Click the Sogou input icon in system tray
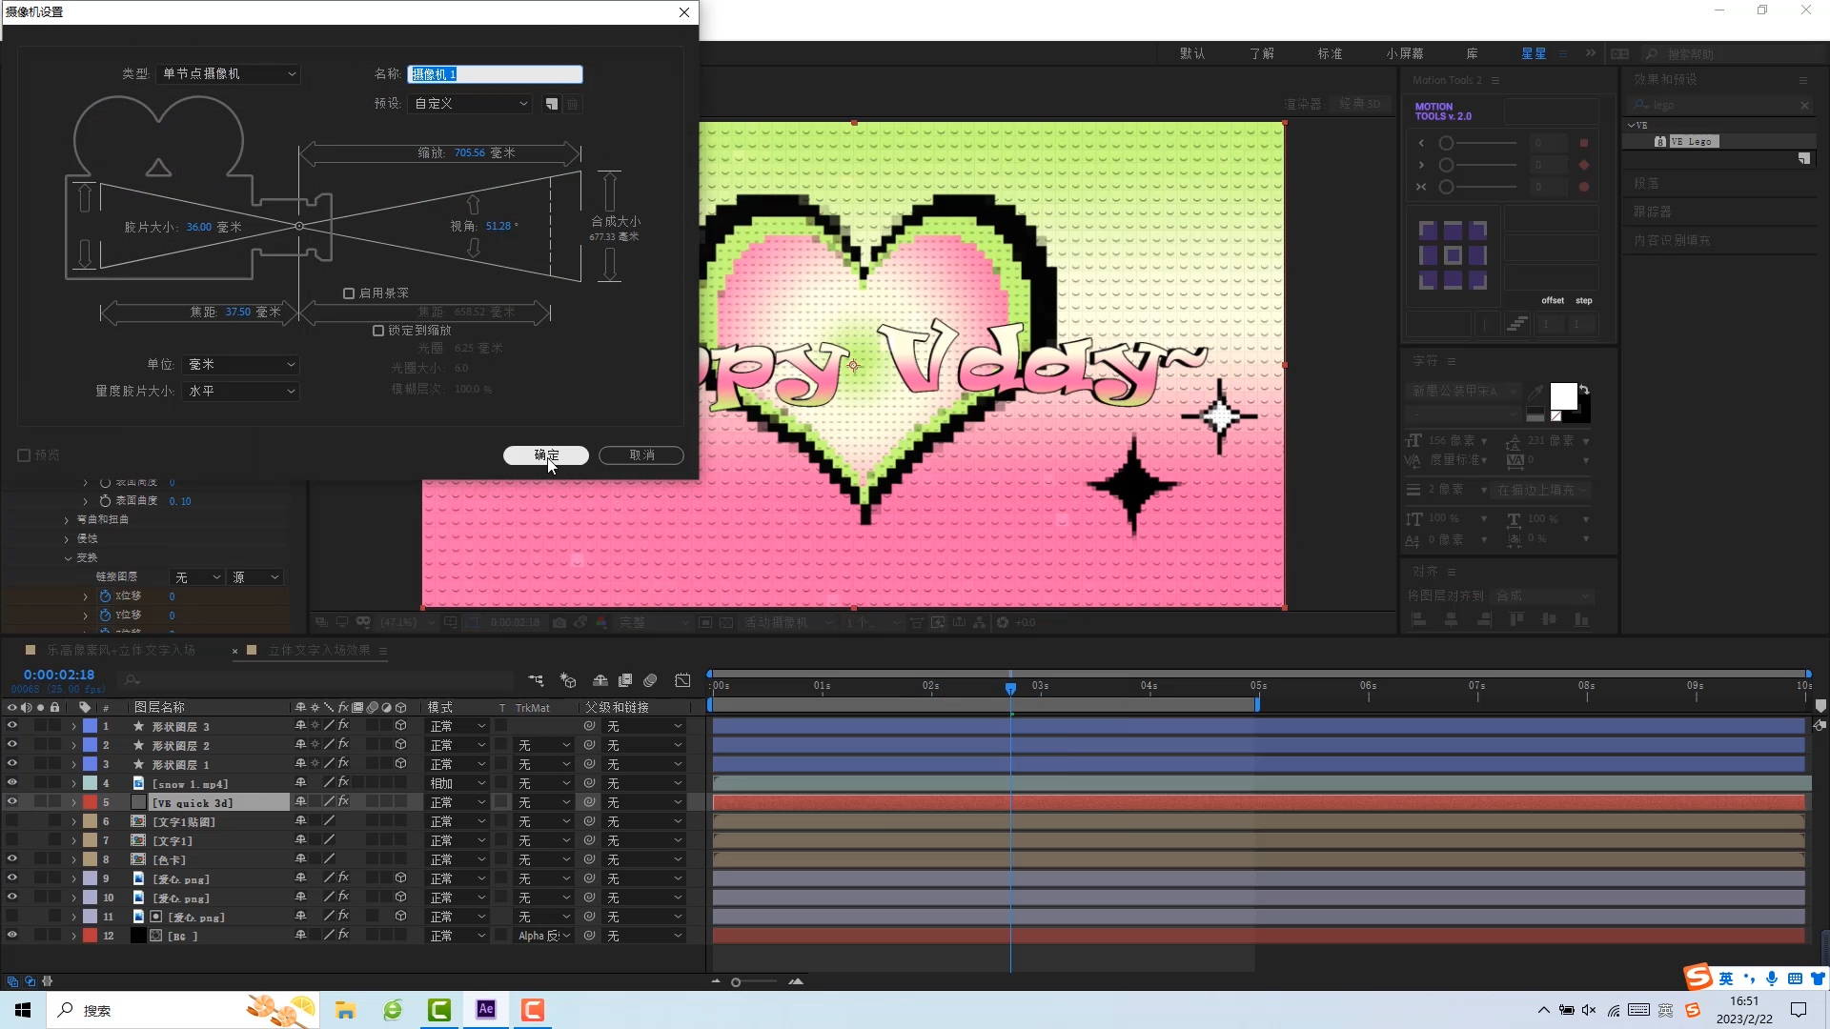 coord(1693,1010)
